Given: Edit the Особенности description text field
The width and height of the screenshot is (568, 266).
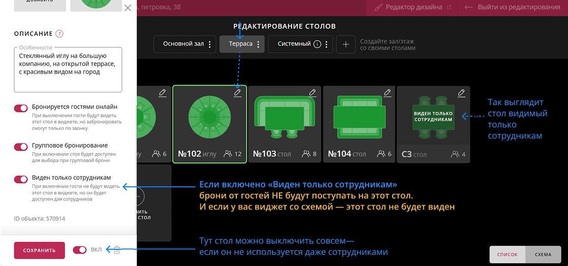Looking at the screenshot, I should tap(68, 70).
